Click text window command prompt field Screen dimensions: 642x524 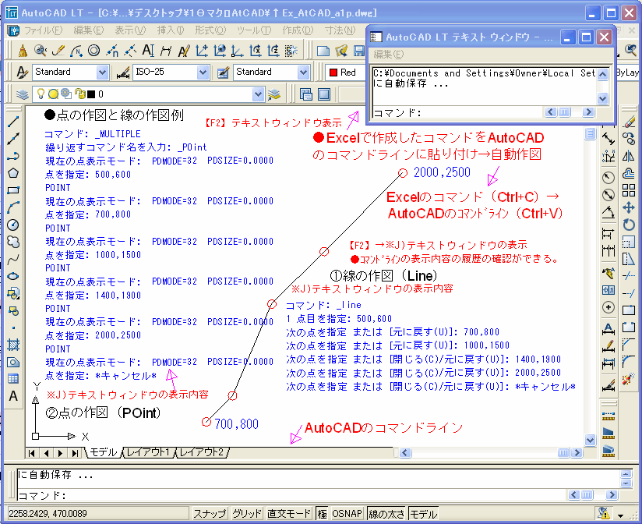tap(457, 112)
